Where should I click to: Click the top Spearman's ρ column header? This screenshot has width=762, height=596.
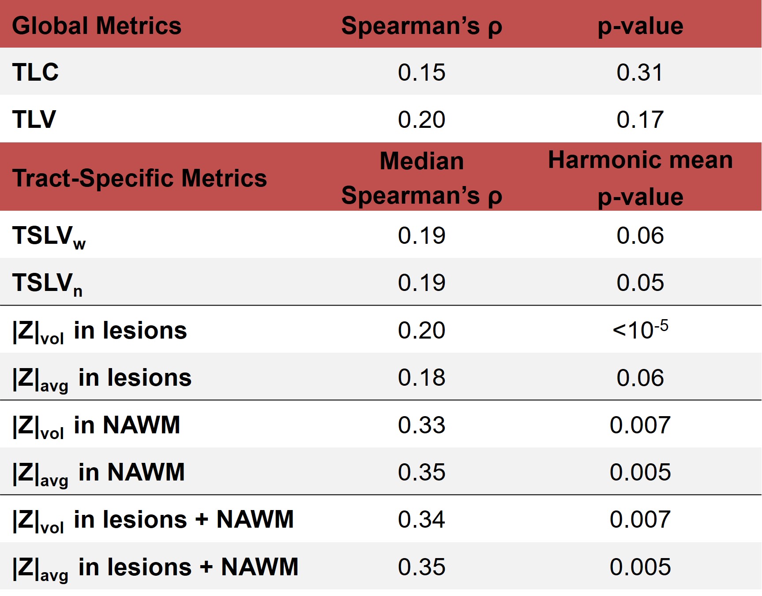coord(421,26)
